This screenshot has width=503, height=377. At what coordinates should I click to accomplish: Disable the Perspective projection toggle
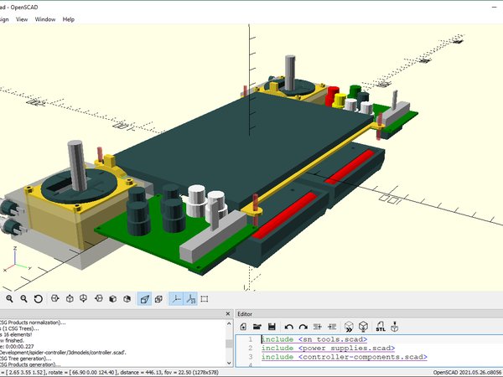(x=145, y=299)
